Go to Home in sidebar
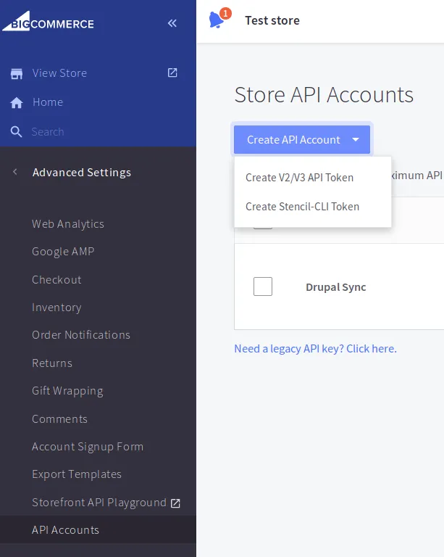The image size is (444, 557). point(48,102)
